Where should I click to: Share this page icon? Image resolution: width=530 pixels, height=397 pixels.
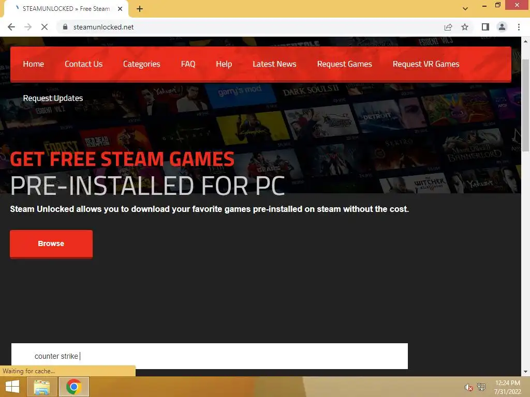point(448,27)
